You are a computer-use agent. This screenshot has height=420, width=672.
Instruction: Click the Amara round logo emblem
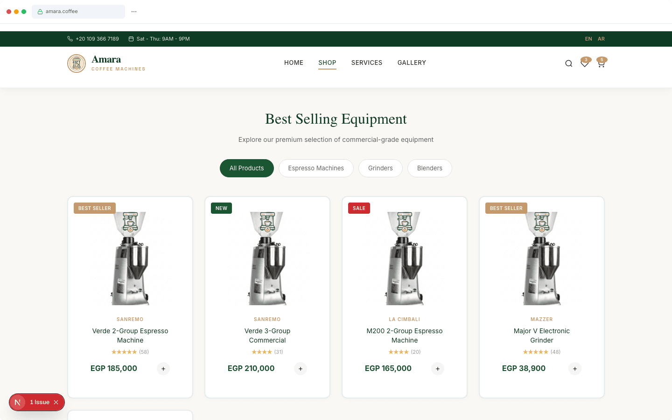click(x=77, y=63)
